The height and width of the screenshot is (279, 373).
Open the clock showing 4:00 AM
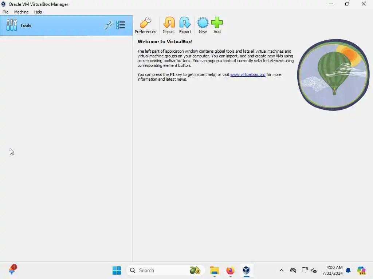tap(332, 270)
